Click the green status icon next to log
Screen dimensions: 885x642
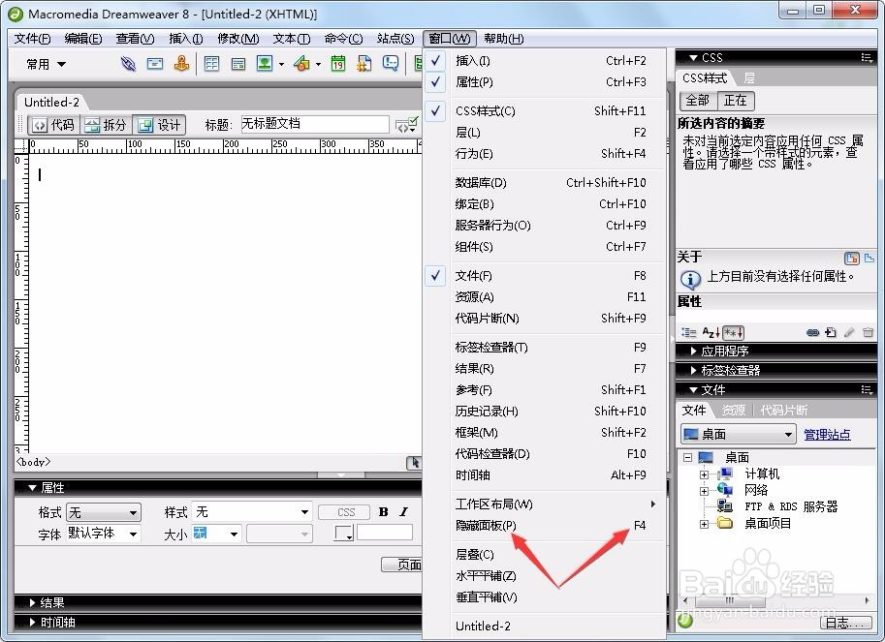click(x=685, y=621)
